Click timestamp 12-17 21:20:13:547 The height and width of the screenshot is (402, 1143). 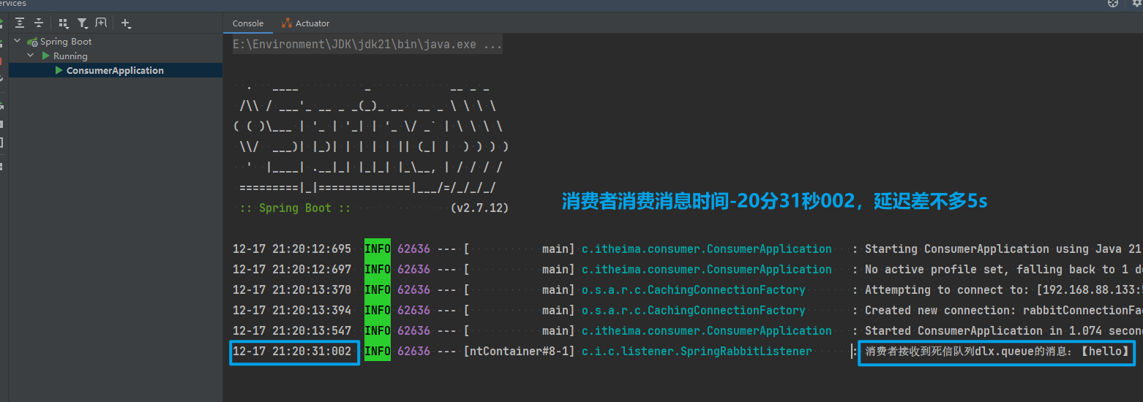292,331
